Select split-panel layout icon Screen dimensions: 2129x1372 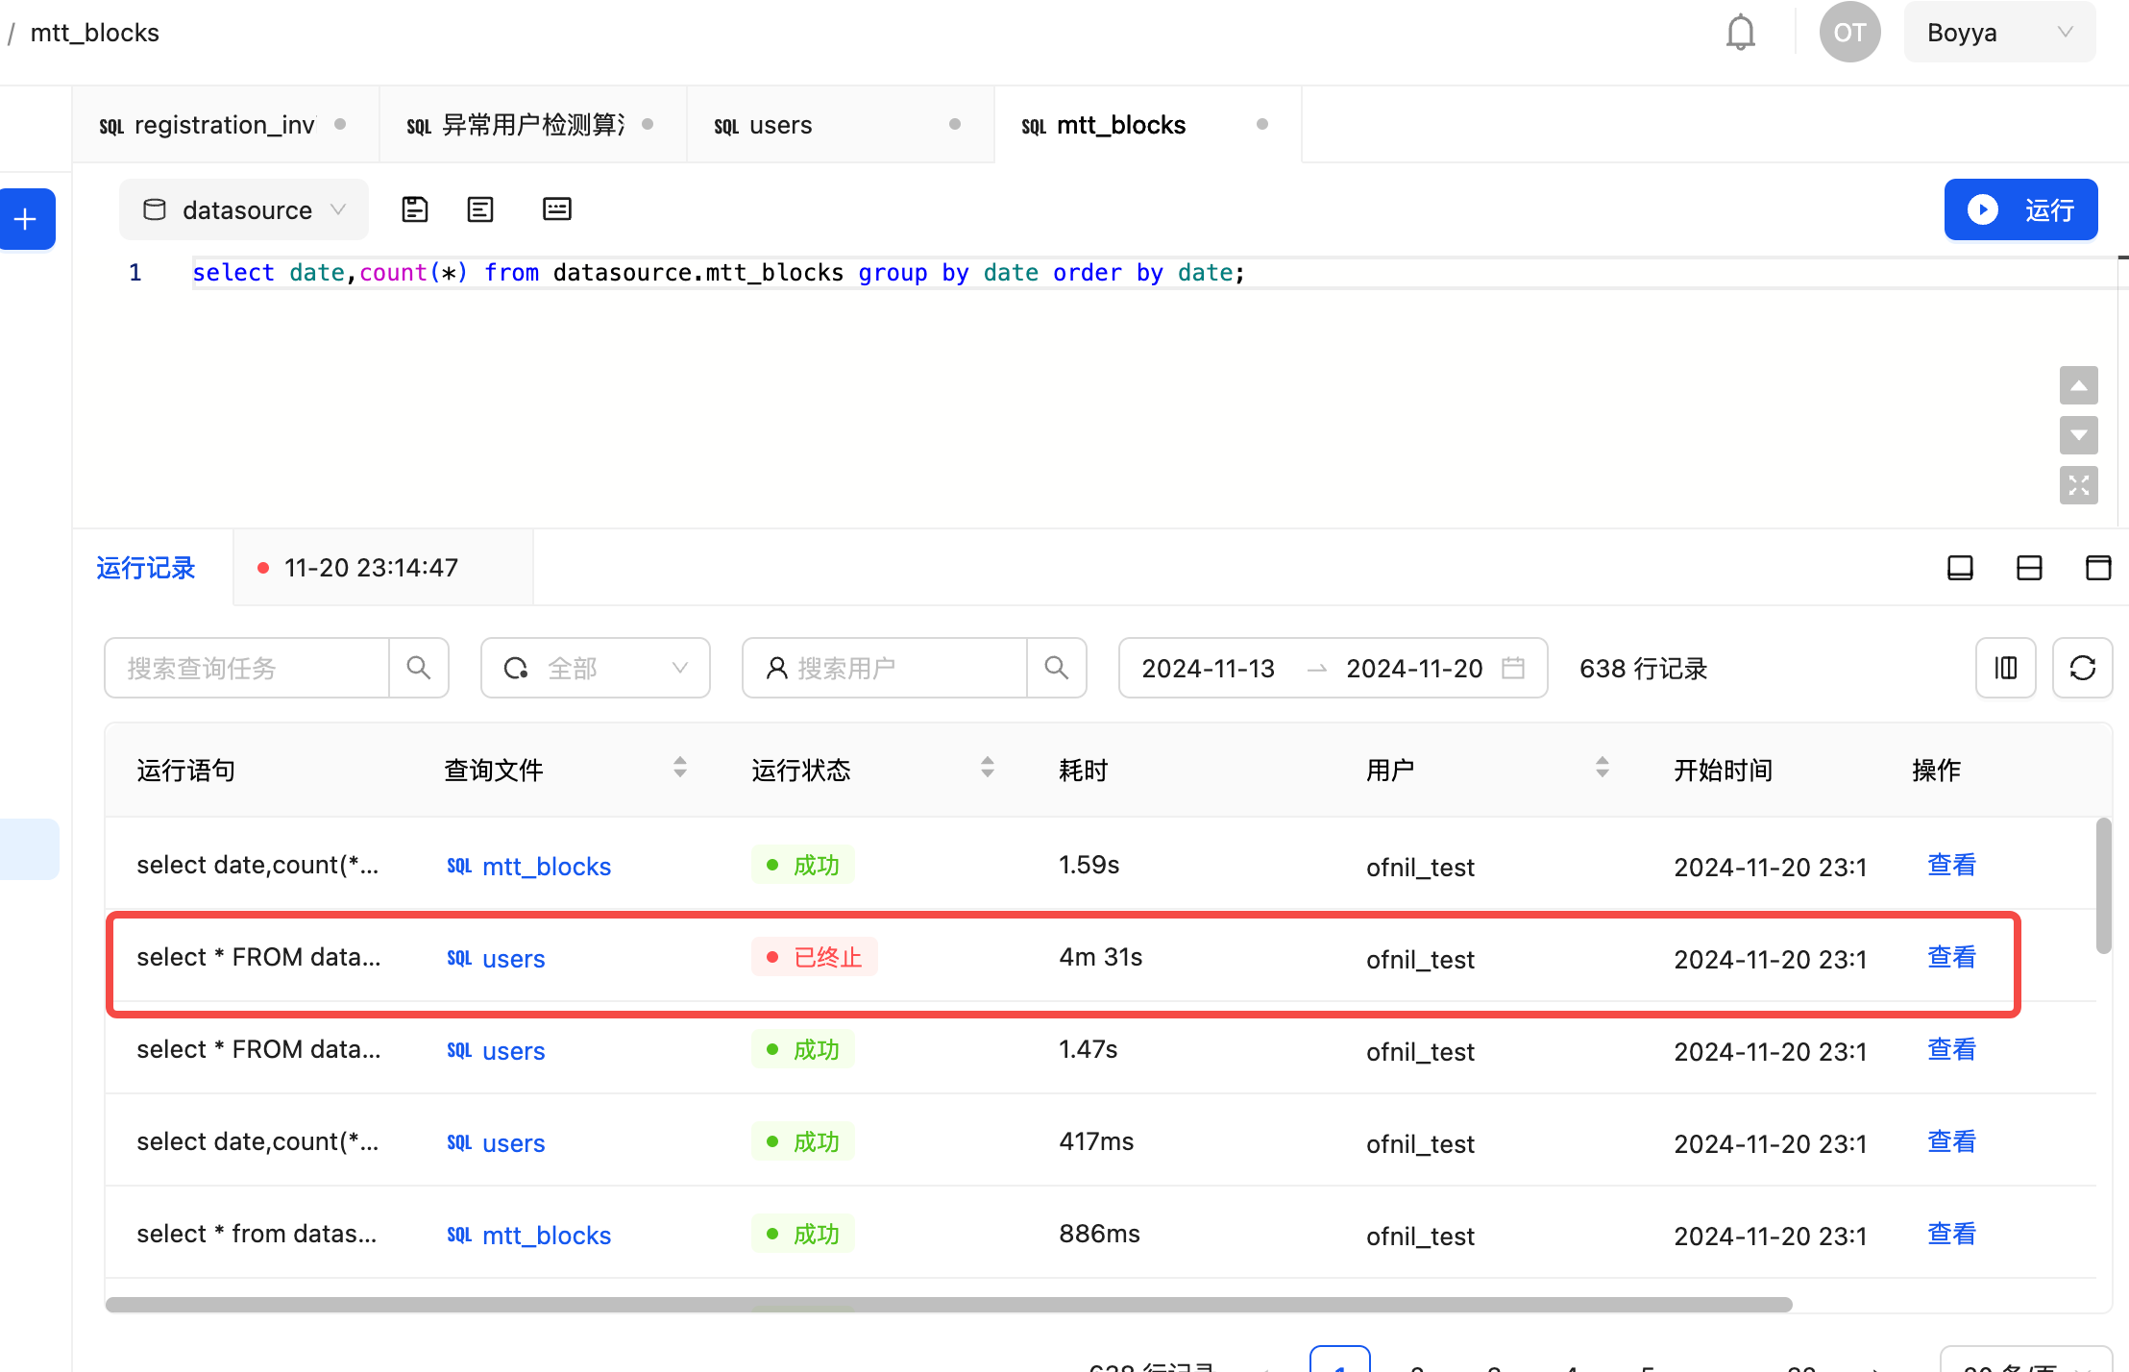(2029, 568)
